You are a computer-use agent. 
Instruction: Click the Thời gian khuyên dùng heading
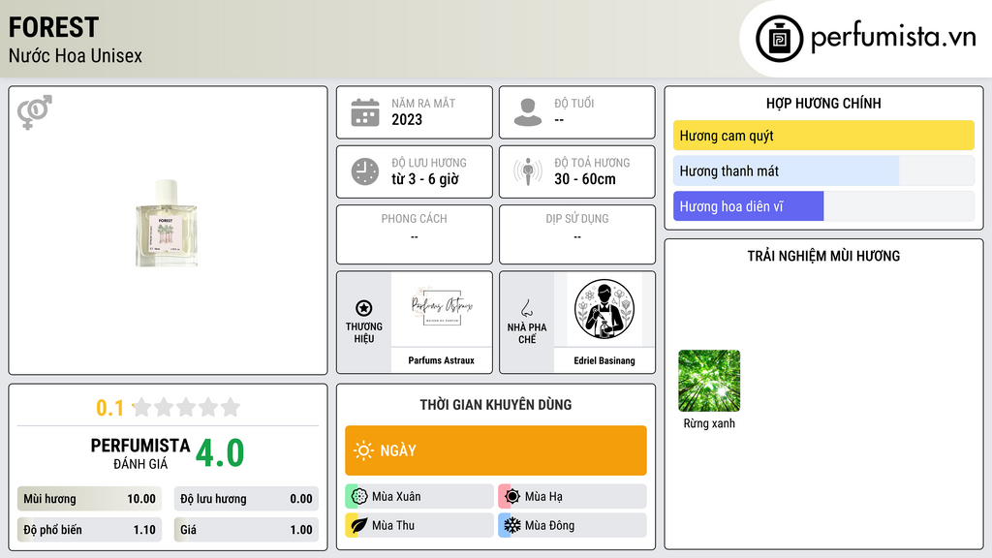496,405
